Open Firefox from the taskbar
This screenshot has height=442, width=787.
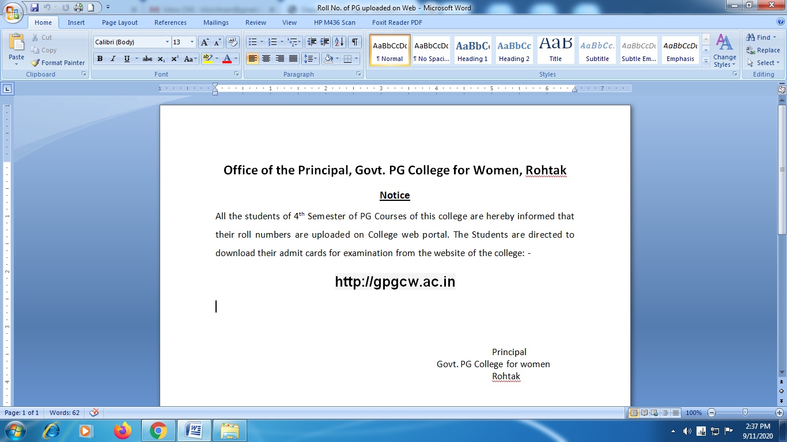(x=123, y=430)
